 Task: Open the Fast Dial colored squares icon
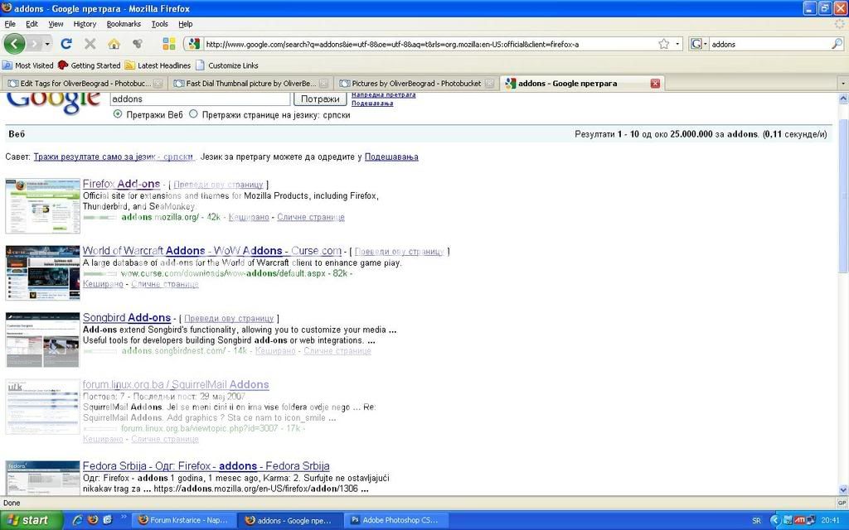(168, 44)
